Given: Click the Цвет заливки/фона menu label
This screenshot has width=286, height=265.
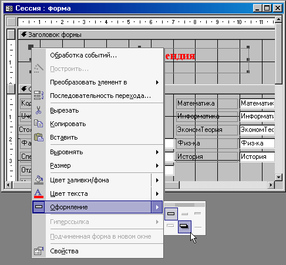Looking at the screenshot, I should click(79, 180).
